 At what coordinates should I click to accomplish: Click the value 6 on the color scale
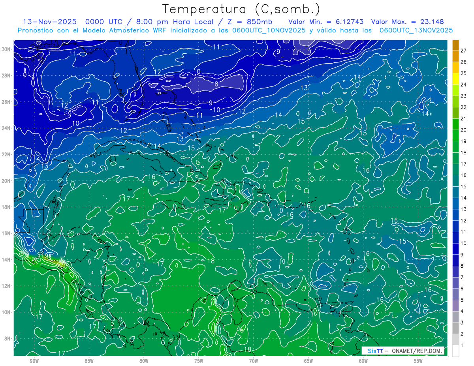[462, 289]
